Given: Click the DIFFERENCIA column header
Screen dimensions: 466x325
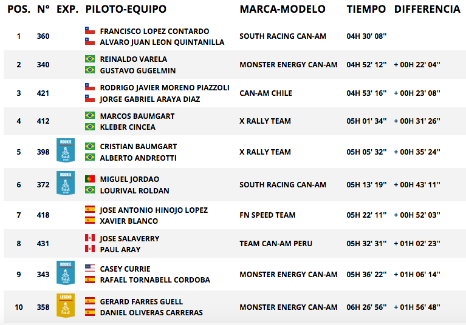Looking at the screenshot, I should coord(427,9).
